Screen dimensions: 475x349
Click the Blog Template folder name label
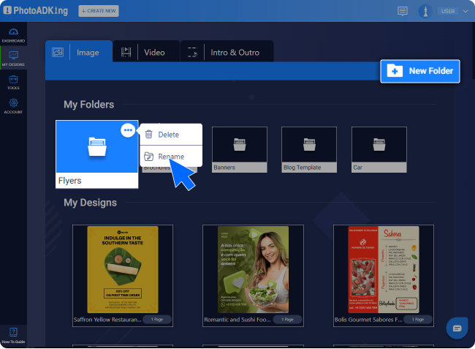[x=302, y=168]
